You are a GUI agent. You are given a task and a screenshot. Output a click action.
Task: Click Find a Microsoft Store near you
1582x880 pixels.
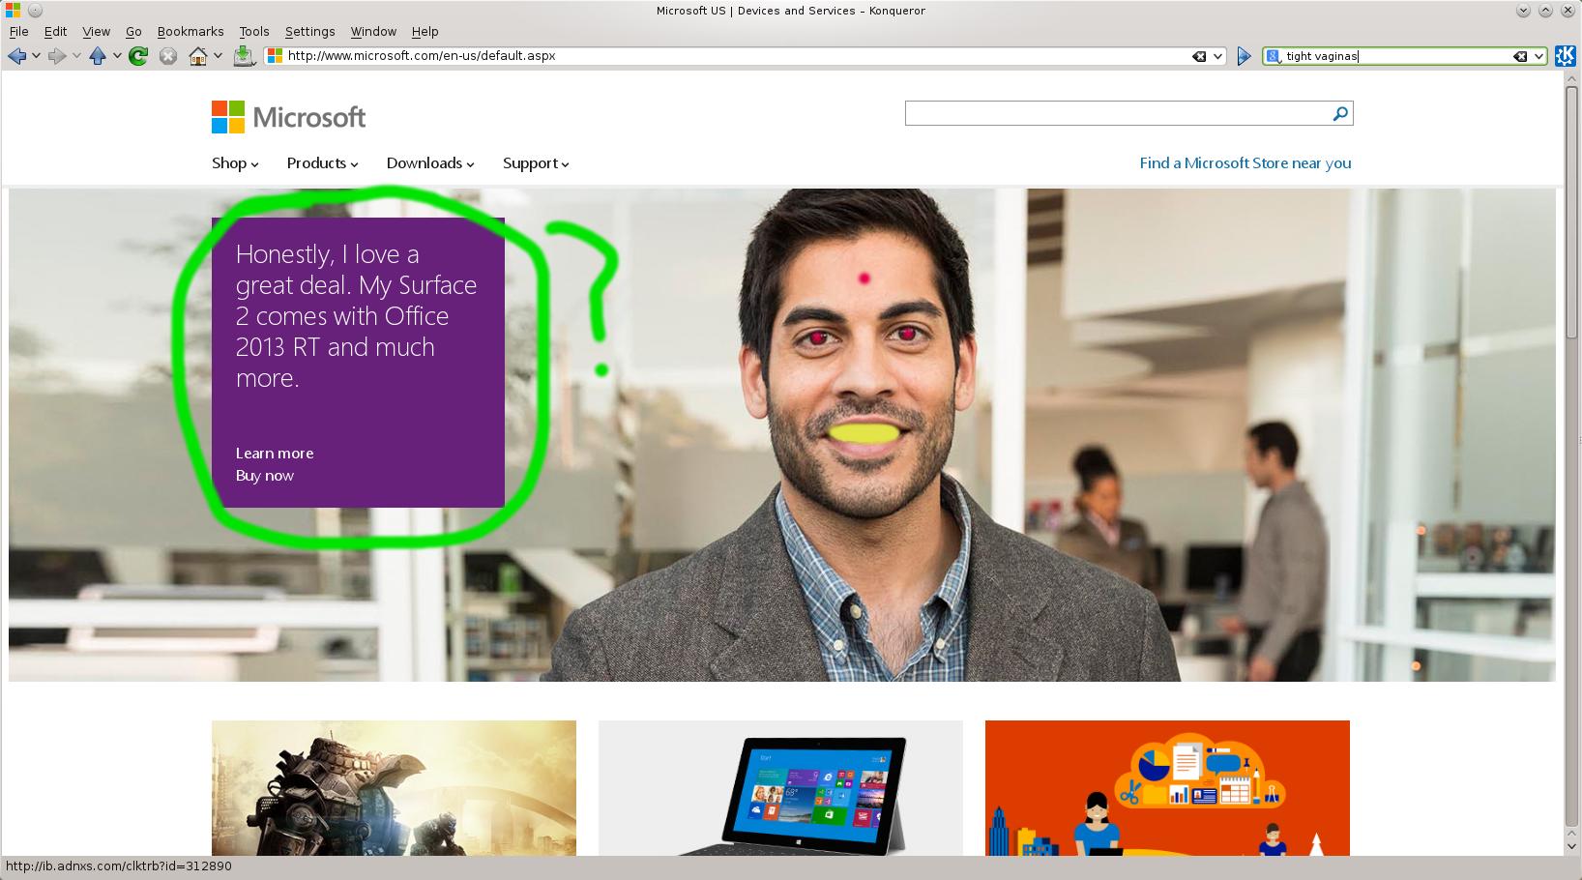(1245, 163)
